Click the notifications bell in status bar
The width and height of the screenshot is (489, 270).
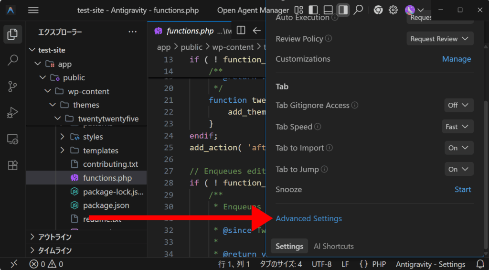(x=480, y=264)
